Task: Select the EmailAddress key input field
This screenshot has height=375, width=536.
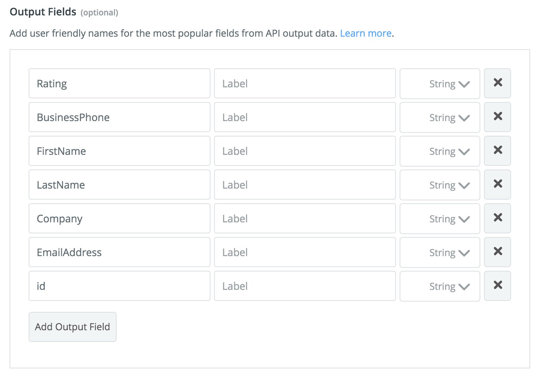Action: pos(119,252)
